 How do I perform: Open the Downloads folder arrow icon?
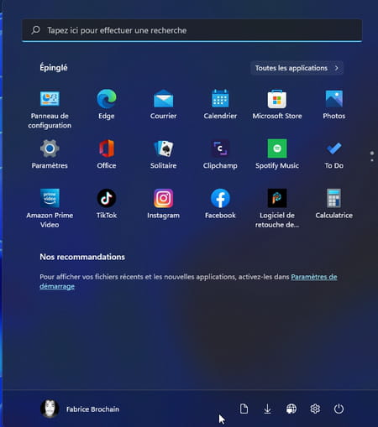click(267, 409)
